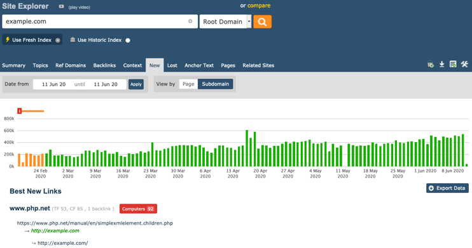The image size is (472, 248).
Task: Click the 24 Feb 2020 axis label
Action: [x=40, y=174]
